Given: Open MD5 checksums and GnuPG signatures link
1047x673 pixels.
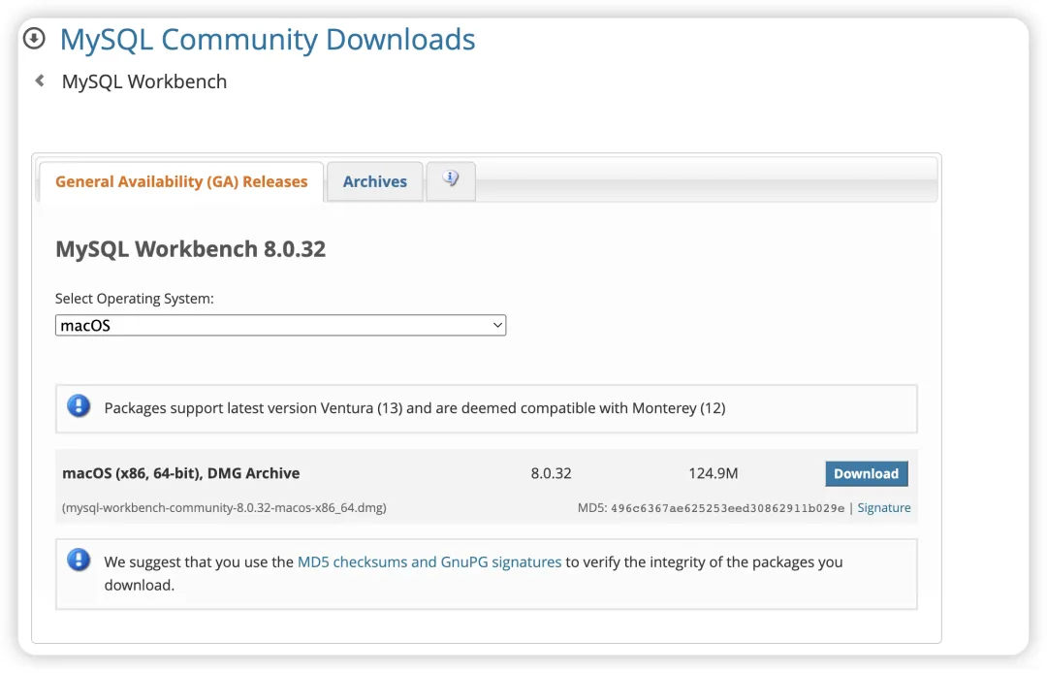Looking at the screenshot, I should point(429,562).
